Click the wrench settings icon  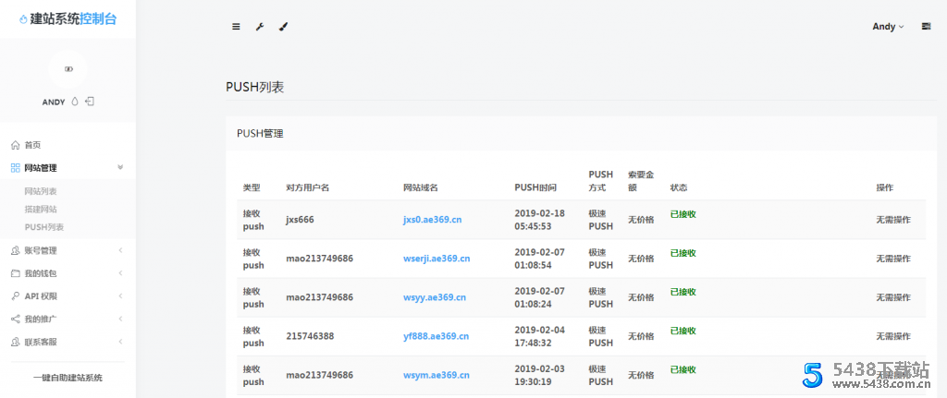click(x=260, y=27)
